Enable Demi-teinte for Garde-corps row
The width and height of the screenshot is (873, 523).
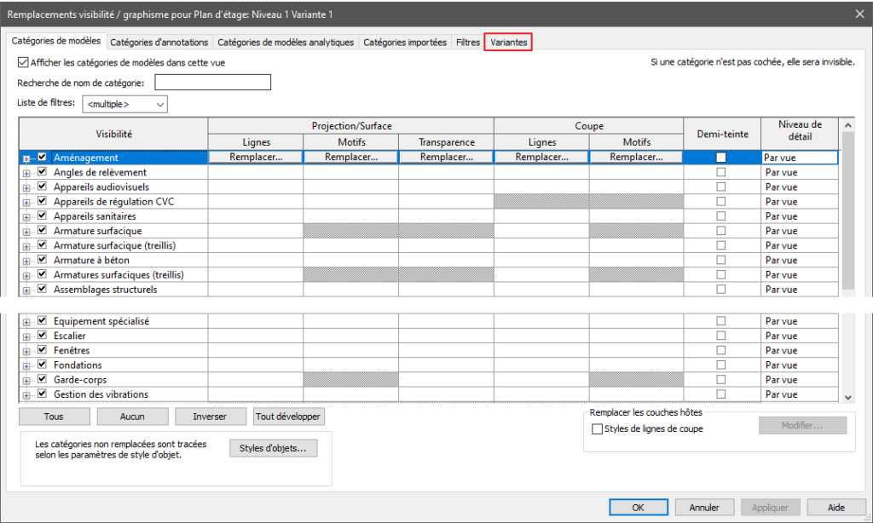(721, 379)
